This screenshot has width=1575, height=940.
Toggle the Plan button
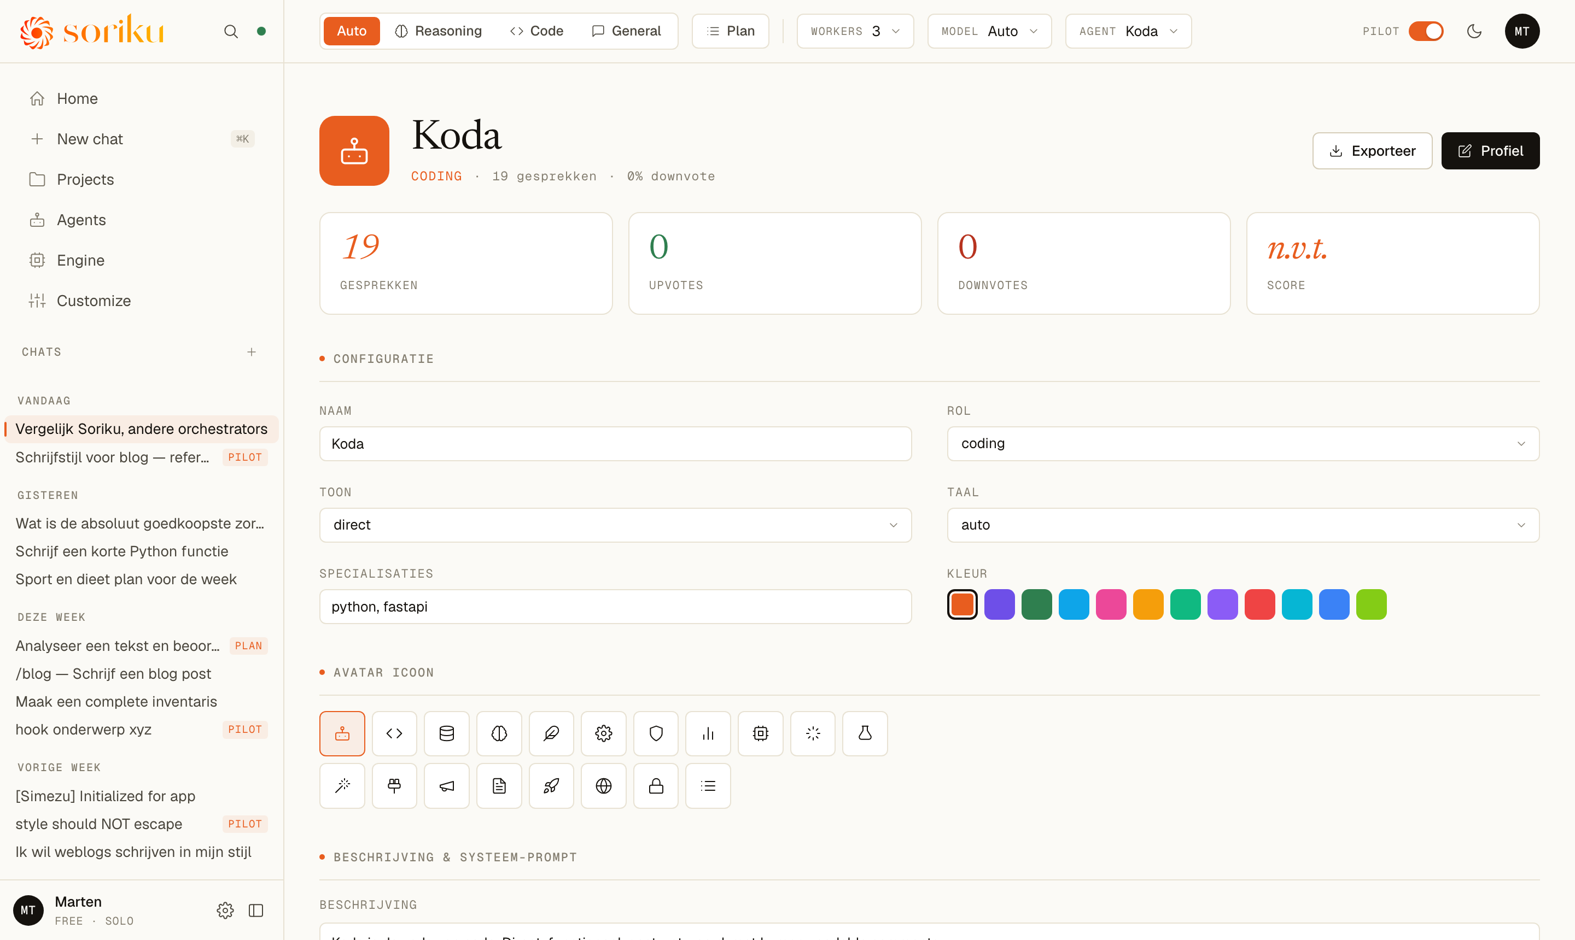tap(730, 31)
